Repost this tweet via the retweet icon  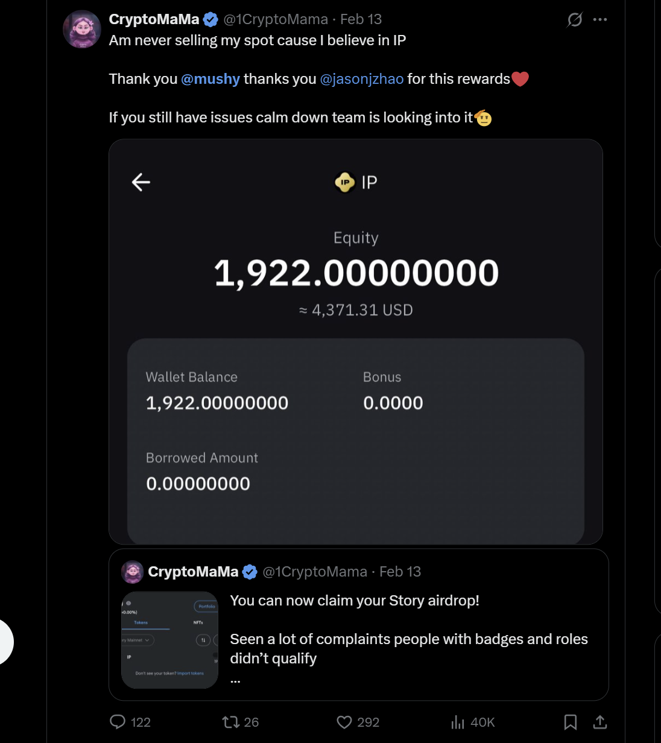pos(230,722)
